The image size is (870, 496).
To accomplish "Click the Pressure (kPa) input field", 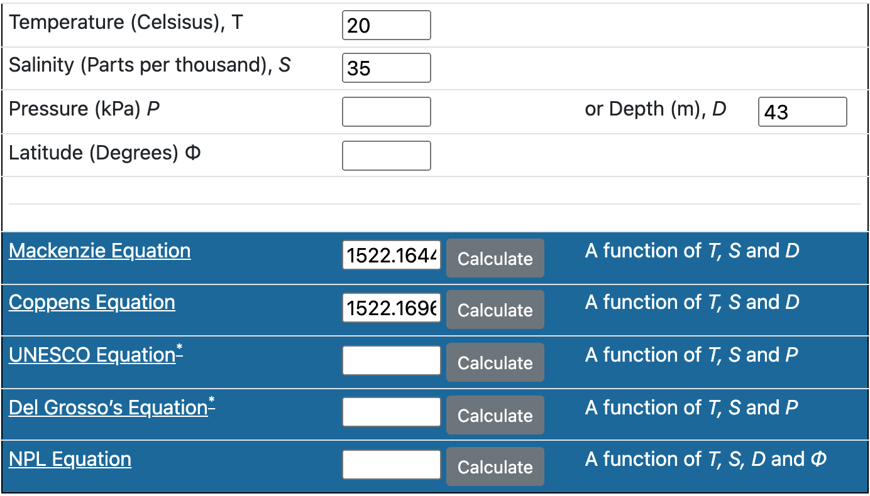I will point(387,112).
